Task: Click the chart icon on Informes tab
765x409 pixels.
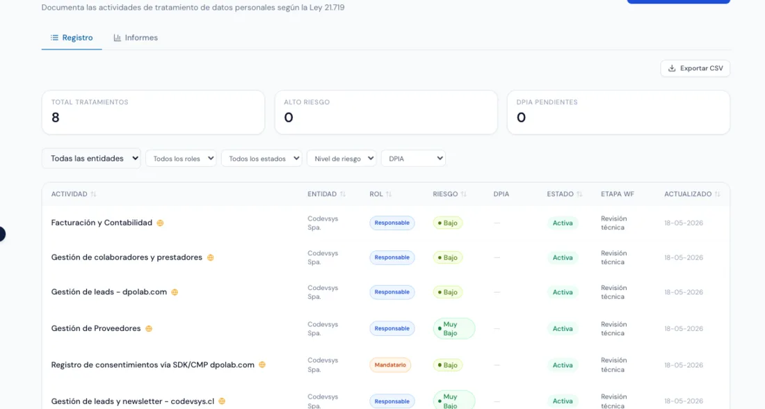Action: (x=117, y=38)
